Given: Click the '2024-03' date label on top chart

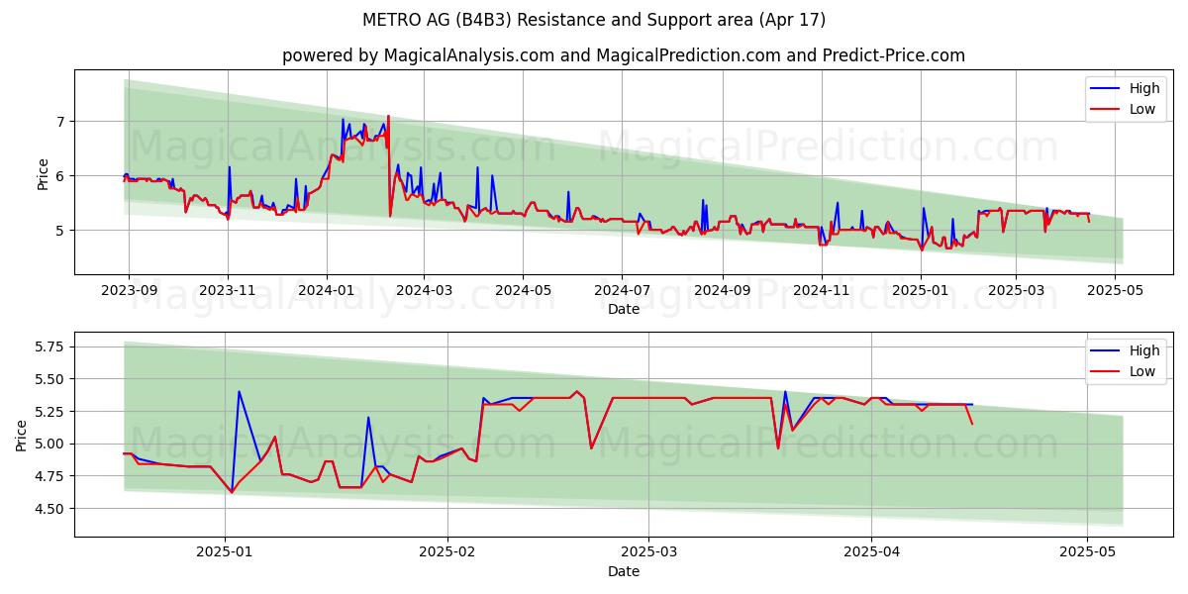Looking at the screenshot, I should [x=424, y=291].
